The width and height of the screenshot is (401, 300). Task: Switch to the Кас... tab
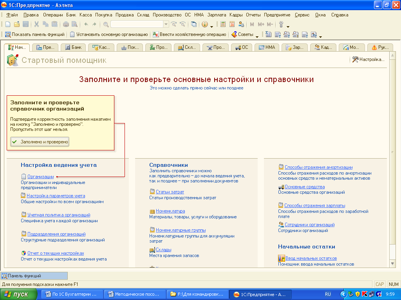101,47
